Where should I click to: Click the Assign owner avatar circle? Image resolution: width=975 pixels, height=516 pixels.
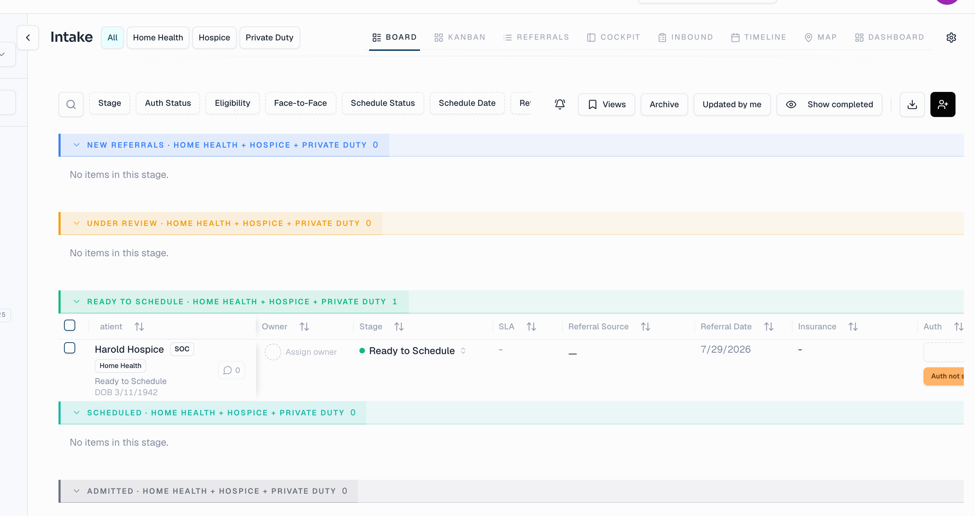273,352
